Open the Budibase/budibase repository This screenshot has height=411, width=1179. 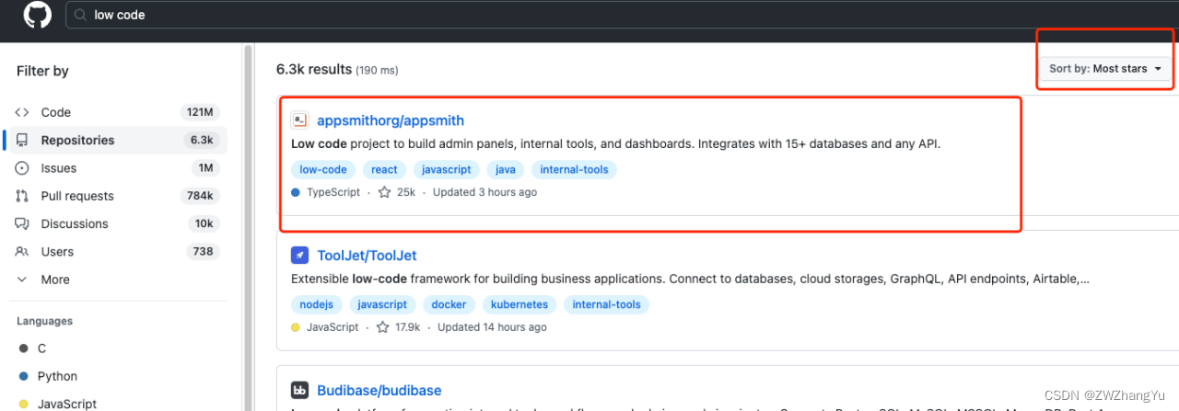379,391
